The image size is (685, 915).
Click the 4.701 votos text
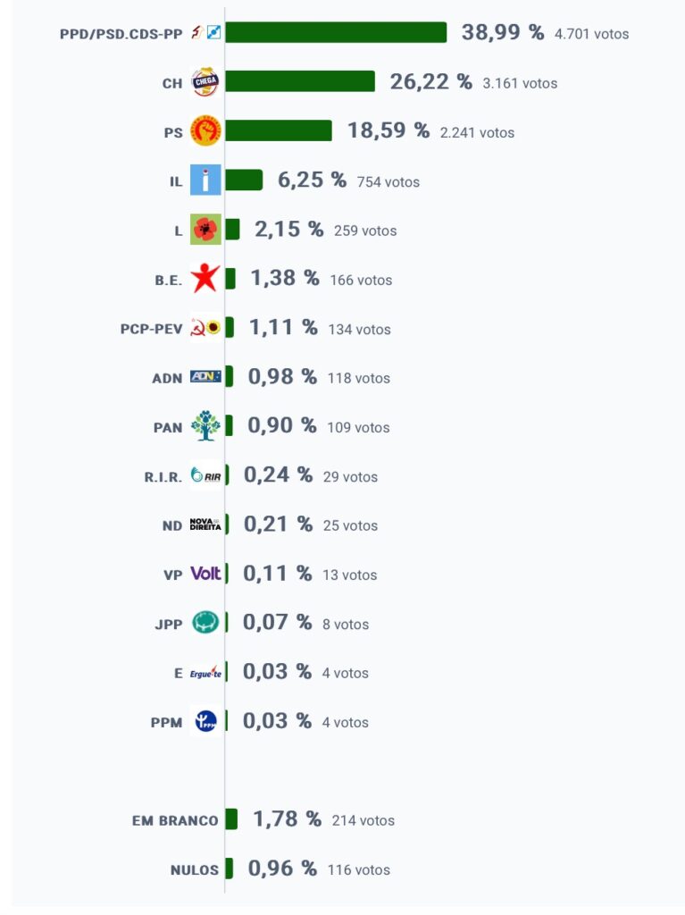click(591, 34)
